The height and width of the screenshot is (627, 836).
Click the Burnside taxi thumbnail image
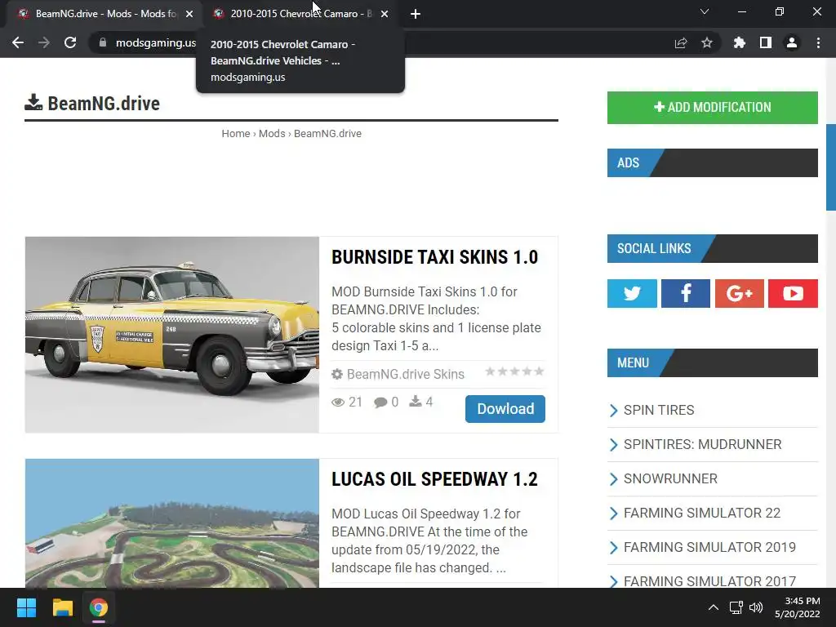point(172,334)
